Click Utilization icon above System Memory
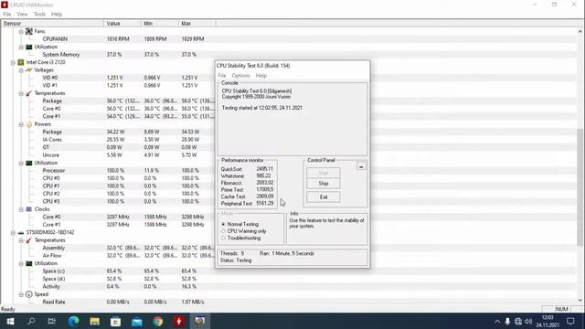The width and height of the screenshot is (585, 329). (28, 47)
